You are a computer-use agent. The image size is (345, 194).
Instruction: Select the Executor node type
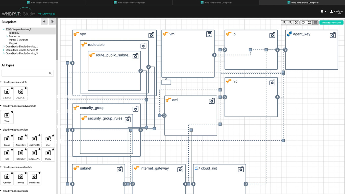click(7, 93)
